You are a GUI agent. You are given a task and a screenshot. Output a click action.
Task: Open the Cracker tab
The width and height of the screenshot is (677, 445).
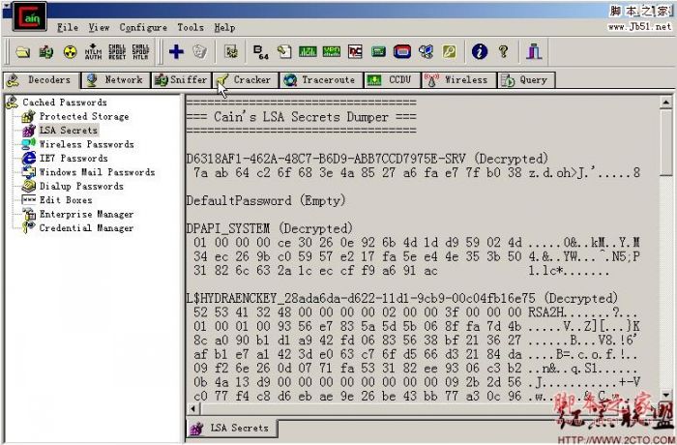245,80
